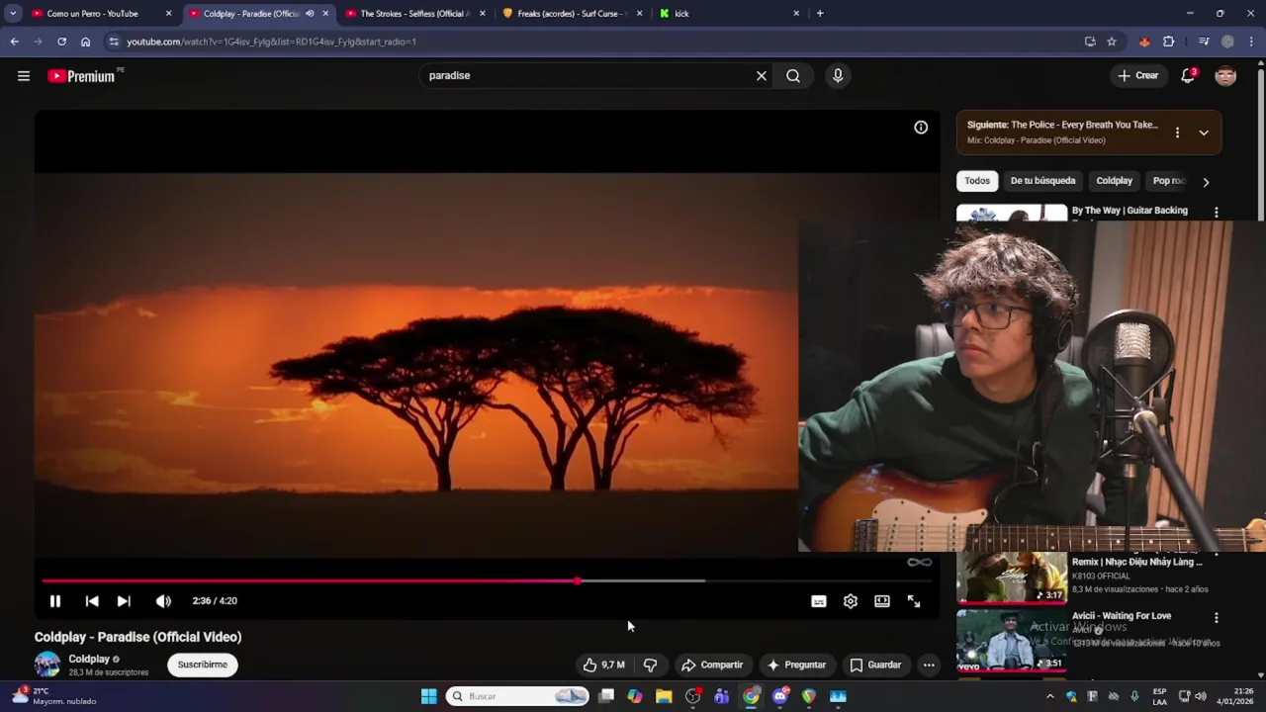
Task: Open the media control icon in Chrome
Action: (1204, 42)
